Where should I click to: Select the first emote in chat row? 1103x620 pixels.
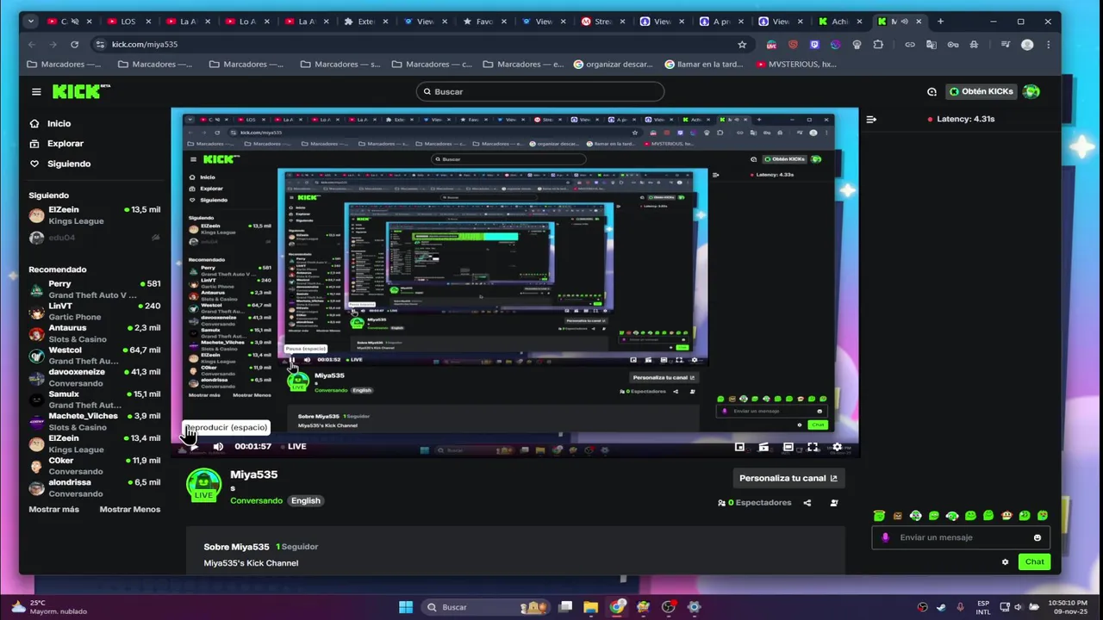tap(879, 516)
